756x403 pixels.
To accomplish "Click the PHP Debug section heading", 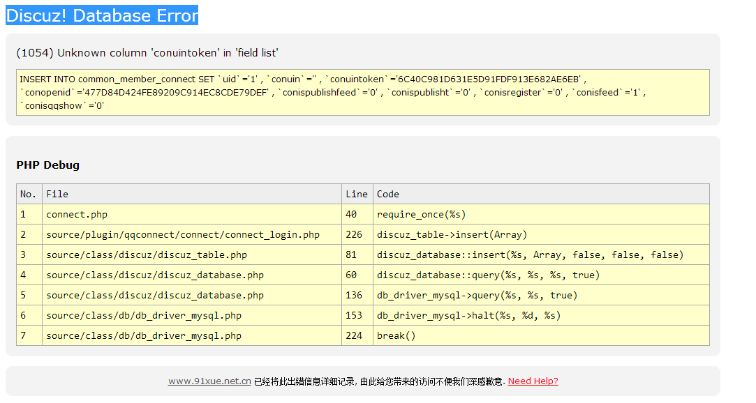I will (x=47, y=165).
